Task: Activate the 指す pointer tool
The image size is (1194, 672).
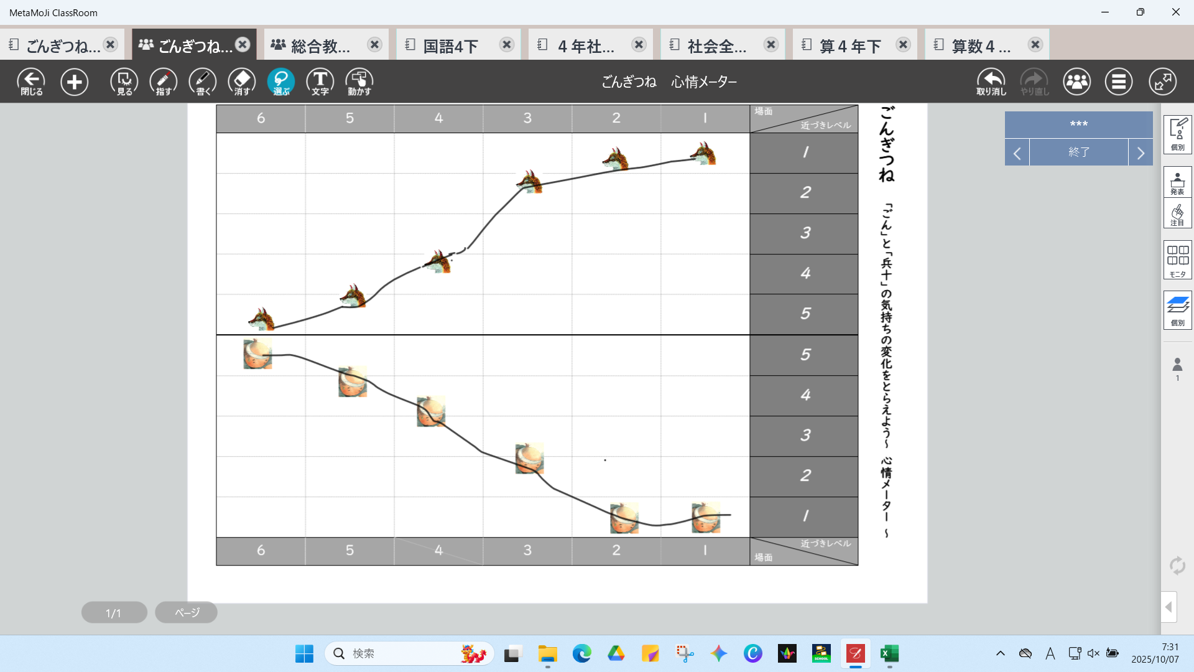Action: [163, 82]
